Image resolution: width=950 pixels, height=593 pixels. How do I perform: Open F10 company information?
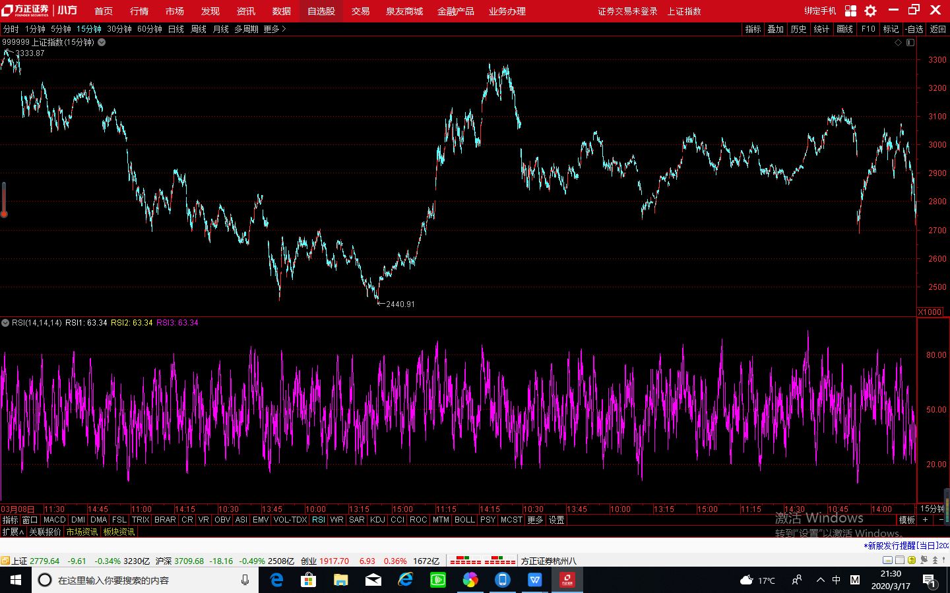pos(868,29)
